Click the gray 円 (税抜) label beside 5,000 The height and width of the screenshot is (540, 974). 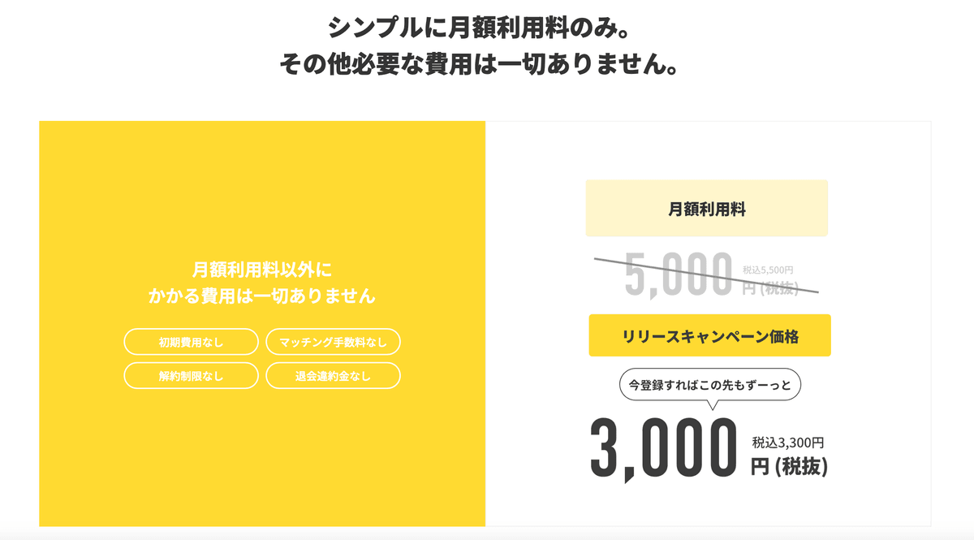click(771, 288)
